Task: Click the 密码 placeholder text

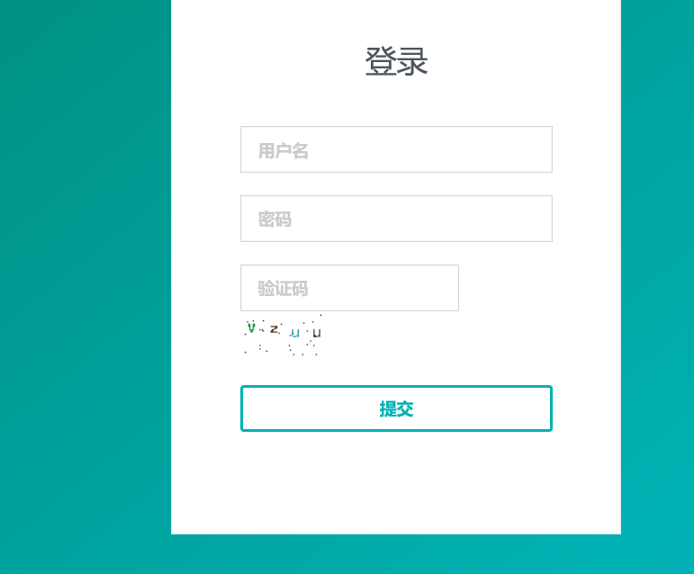Action: tap(275, 220)
